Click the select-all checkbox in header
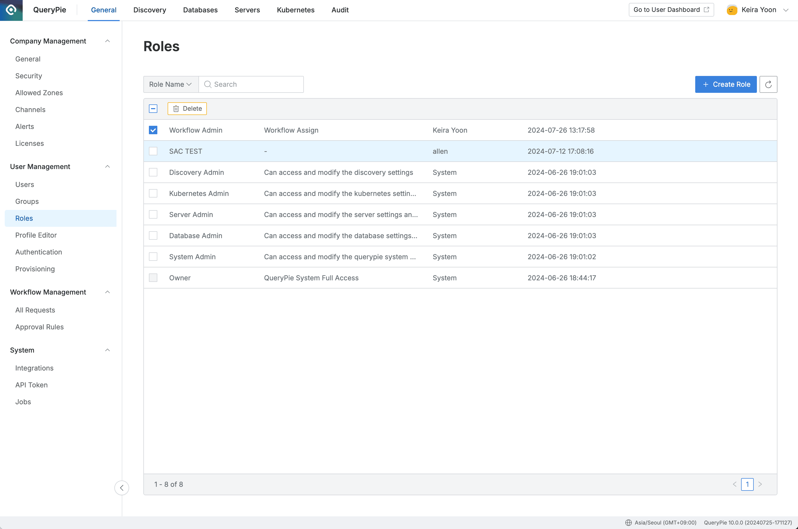 153,109
